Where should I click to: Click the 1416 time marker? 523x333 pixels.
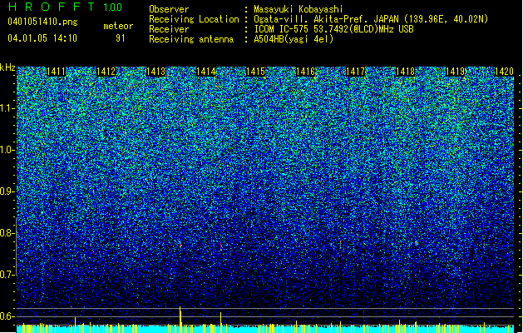pyautogui.click(x=305, y=72)
